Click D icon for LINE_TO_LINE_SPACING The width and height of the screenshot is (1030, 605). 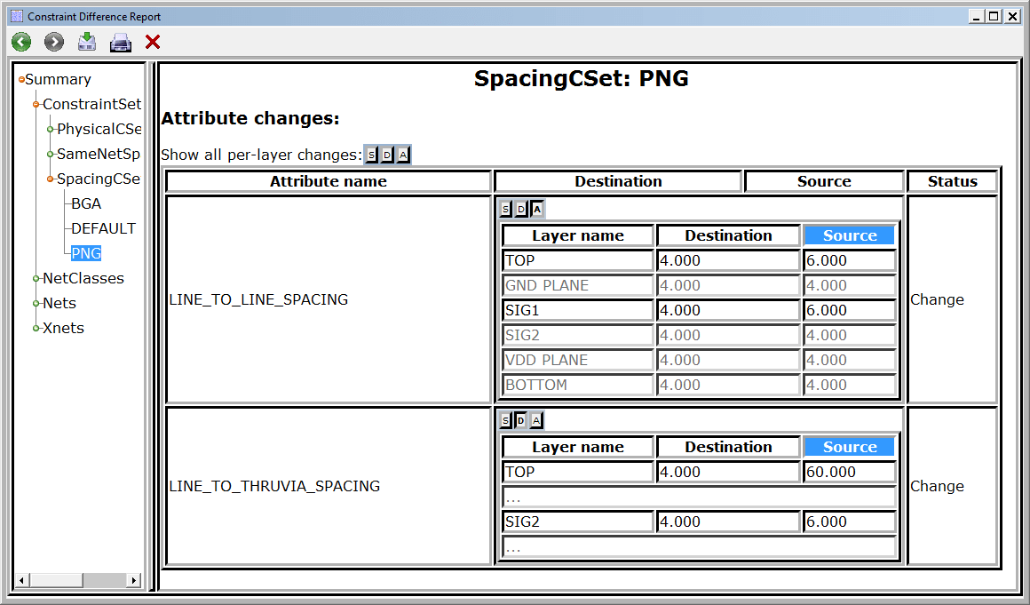[521, 209]
